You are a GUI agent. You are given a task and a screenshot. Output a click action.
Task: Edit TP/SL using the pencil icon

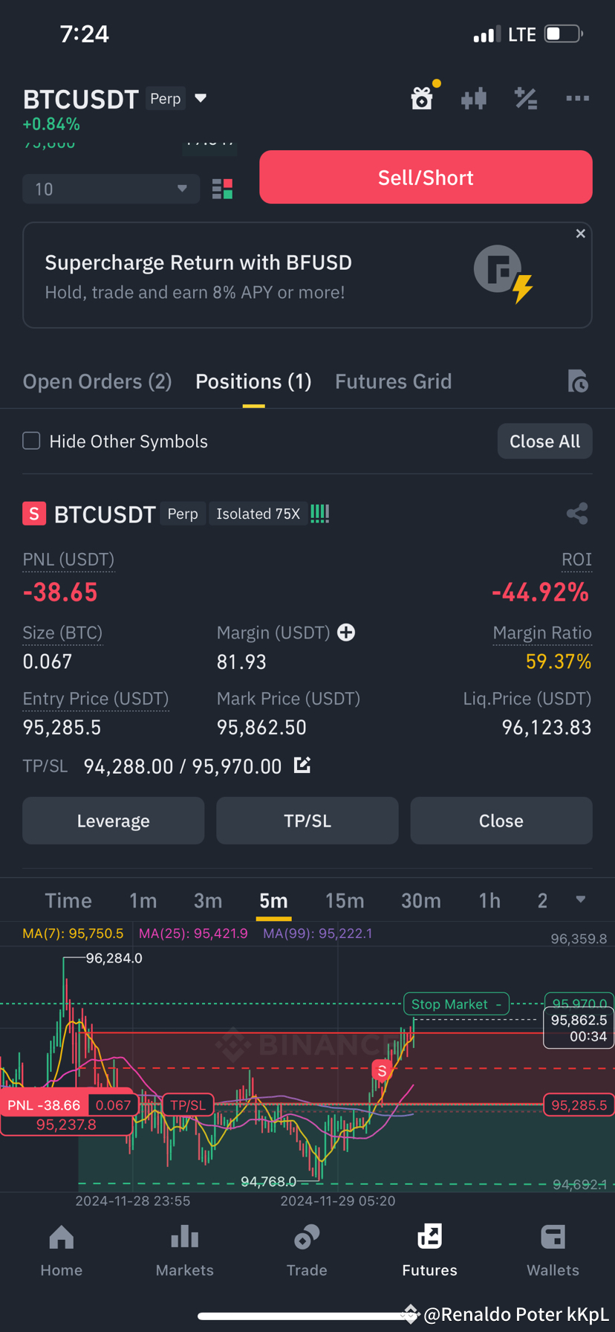coord(302,766)
